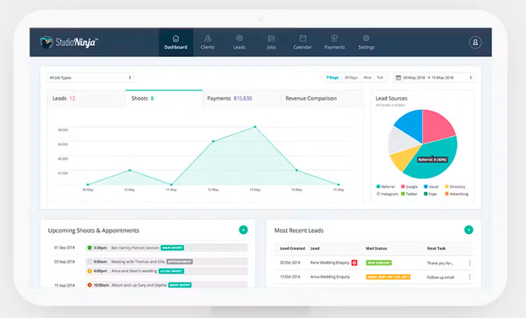Click calendar icon in date range field

tap(398, 78)
